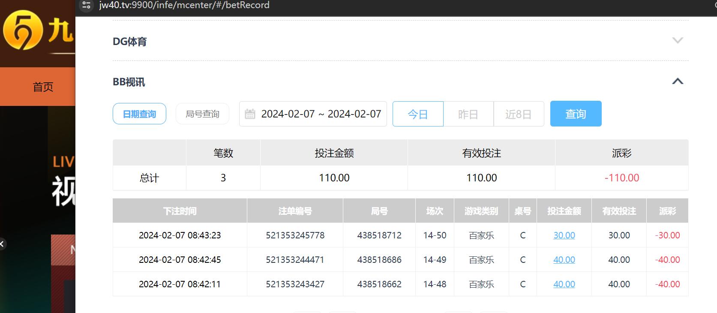The width and height of the screenshot is (717, 313).
Task: Click the blue 查询 search button
Action: (576, 114)
